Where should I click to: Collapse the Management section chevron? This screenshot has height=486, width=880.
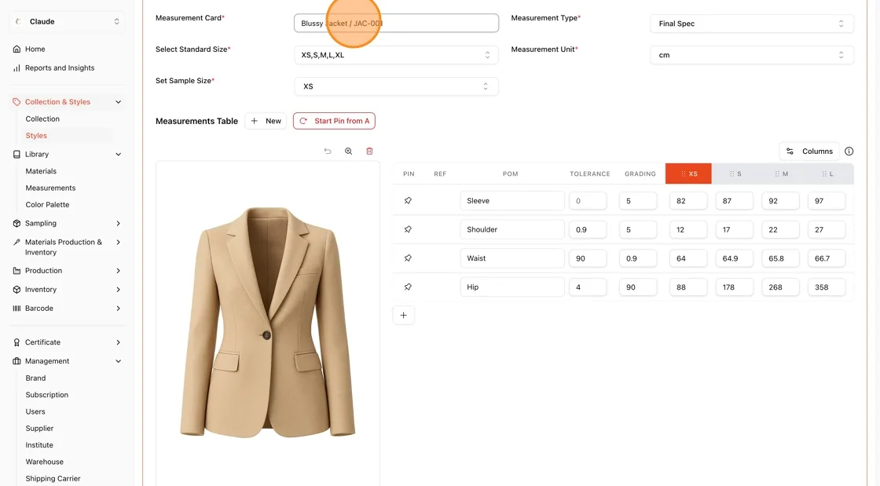tap(119, 362)
